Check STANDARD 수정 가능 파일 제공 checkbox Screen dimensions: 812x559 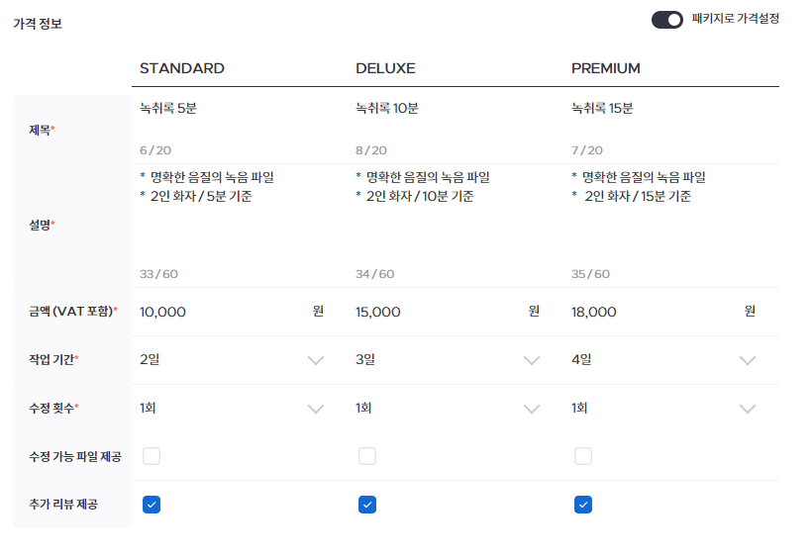pyautogui.click(x=152, y=456)
